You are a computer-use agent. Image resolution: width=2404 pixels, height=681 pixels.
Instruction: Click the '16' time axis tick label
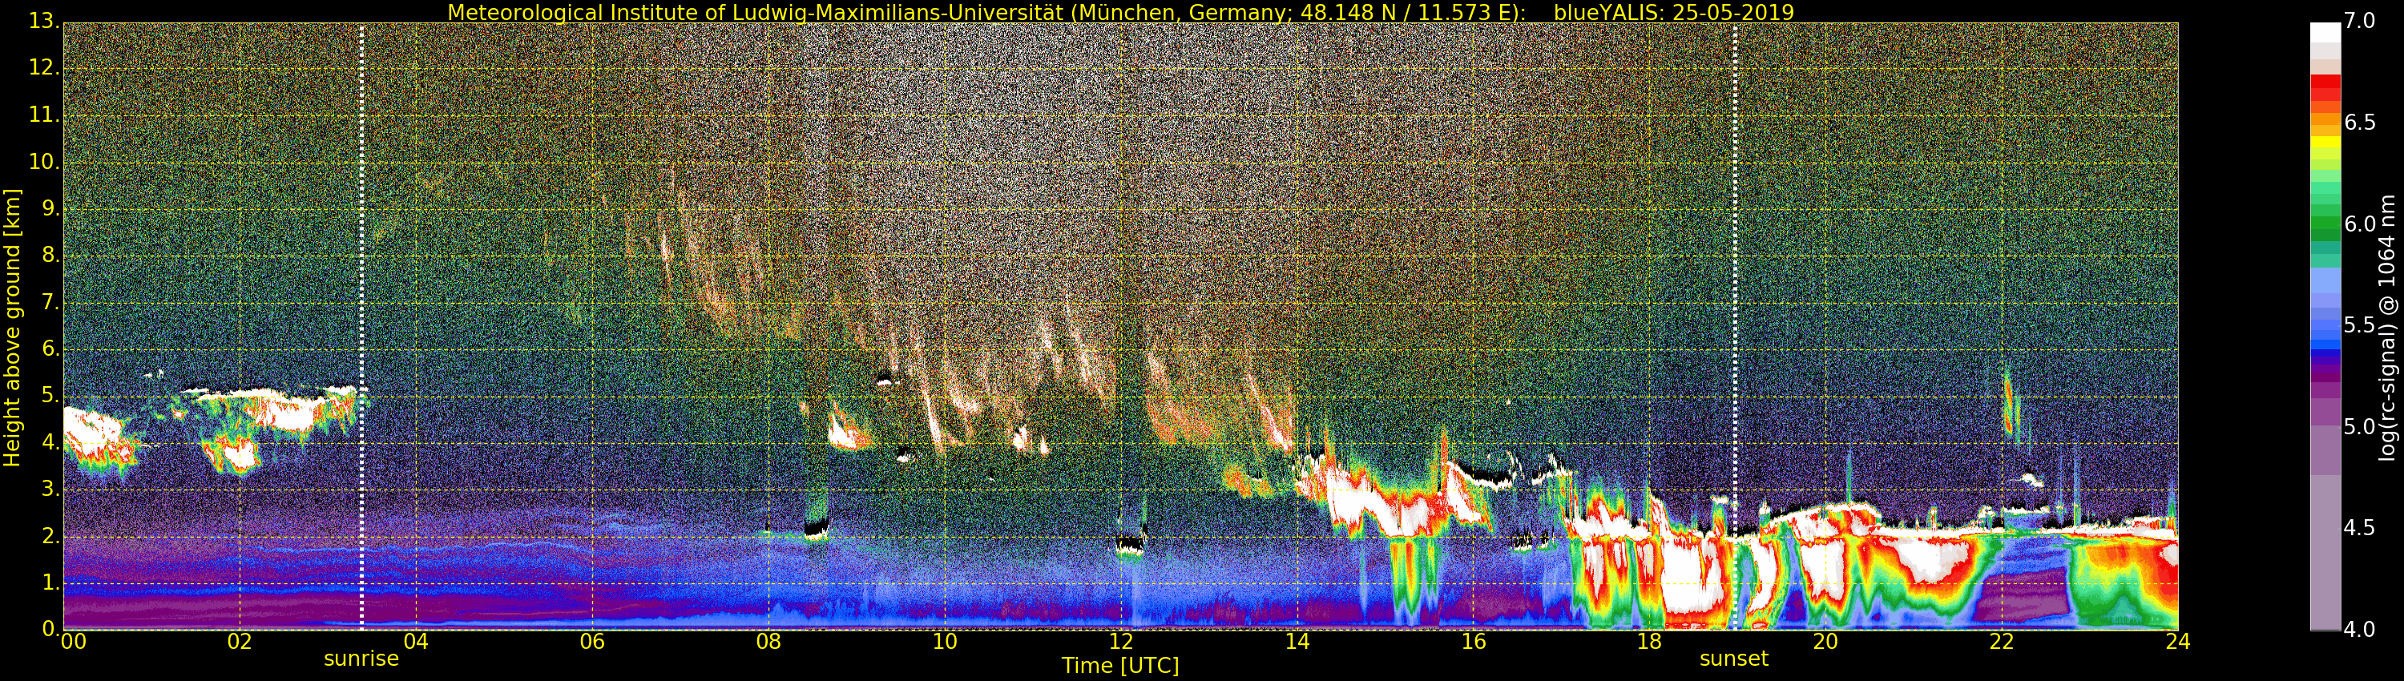click(x=1474, y=642)
